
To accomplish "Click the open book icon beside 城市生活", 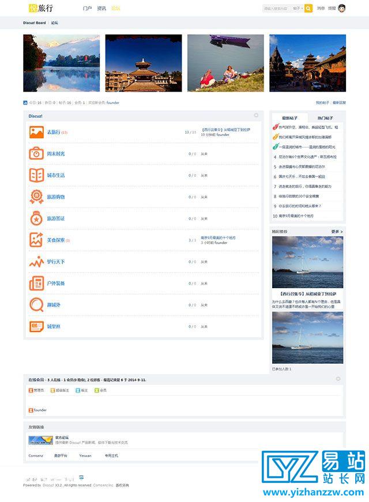I will (x=36, y=175).
